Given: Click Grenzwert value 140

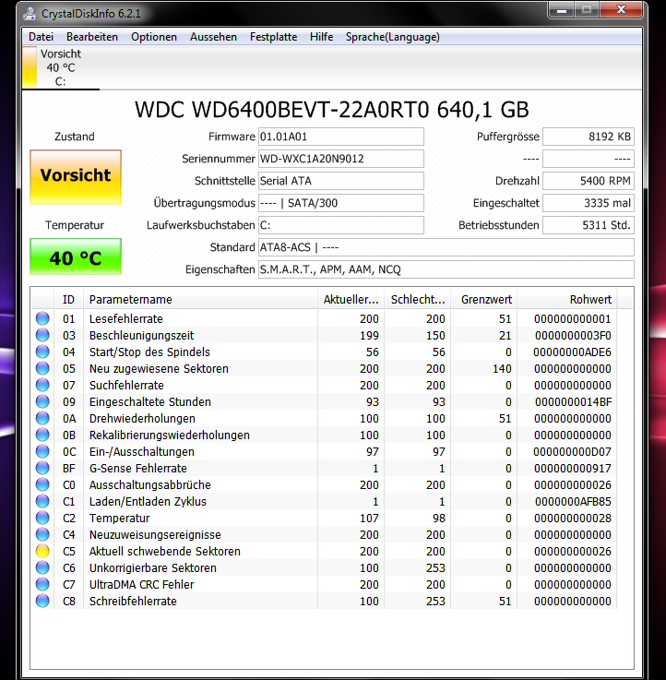Looking at the screenshot, I should (x=502, y=369).
